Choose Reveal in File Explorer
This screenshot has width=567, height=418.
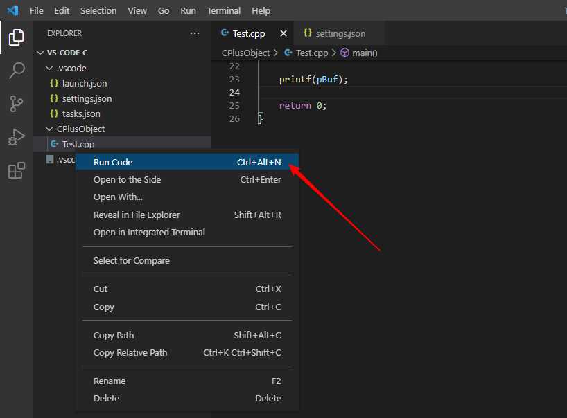(x=187, y=215)
